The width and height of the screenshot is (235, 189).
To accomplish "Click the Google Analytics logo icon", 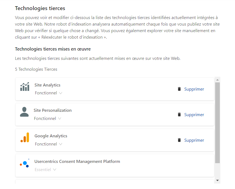I will [25, 137].
